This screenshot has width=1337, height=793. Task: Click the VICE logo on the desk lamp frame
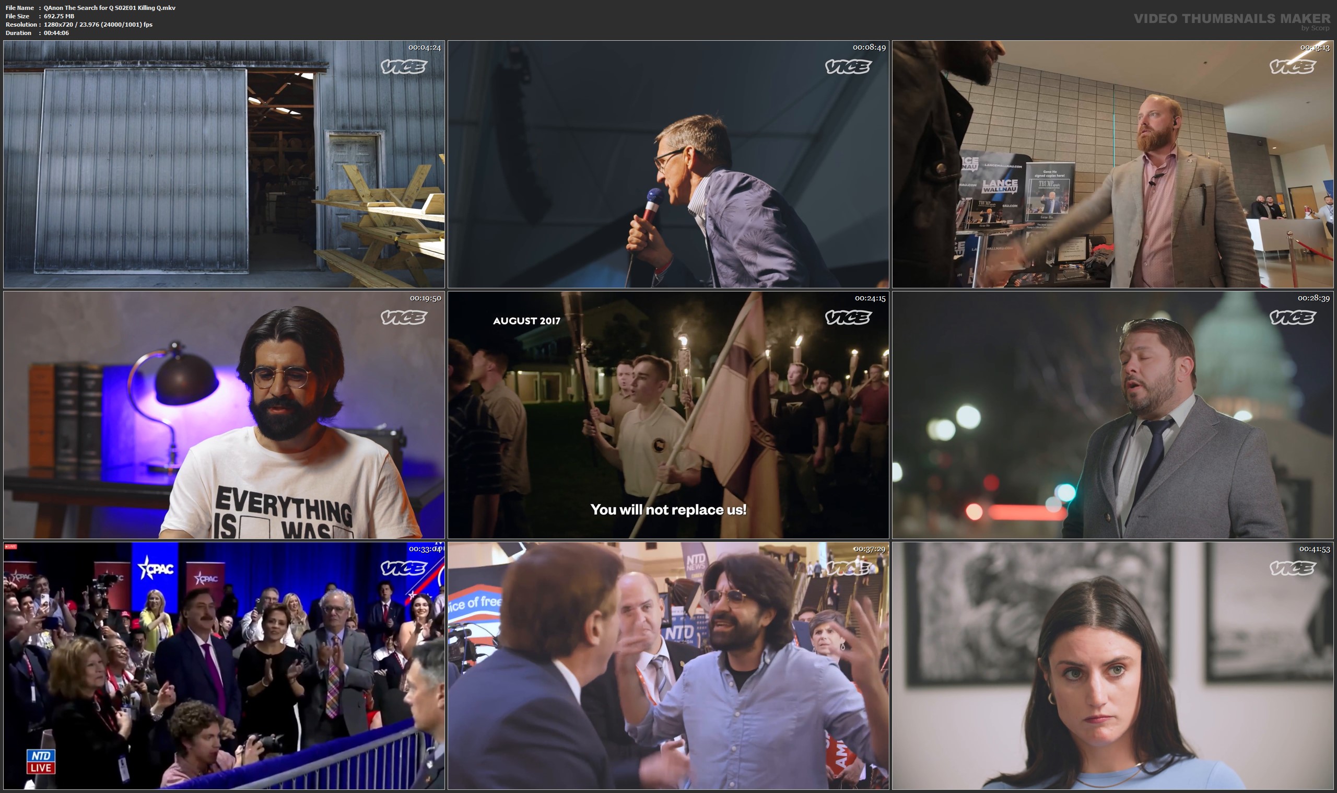[x=404, y=318]
